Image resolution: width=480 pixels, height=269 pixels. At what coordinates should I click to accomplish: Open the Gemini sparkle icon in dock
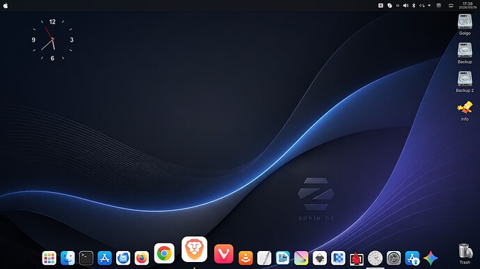point(431,258)
